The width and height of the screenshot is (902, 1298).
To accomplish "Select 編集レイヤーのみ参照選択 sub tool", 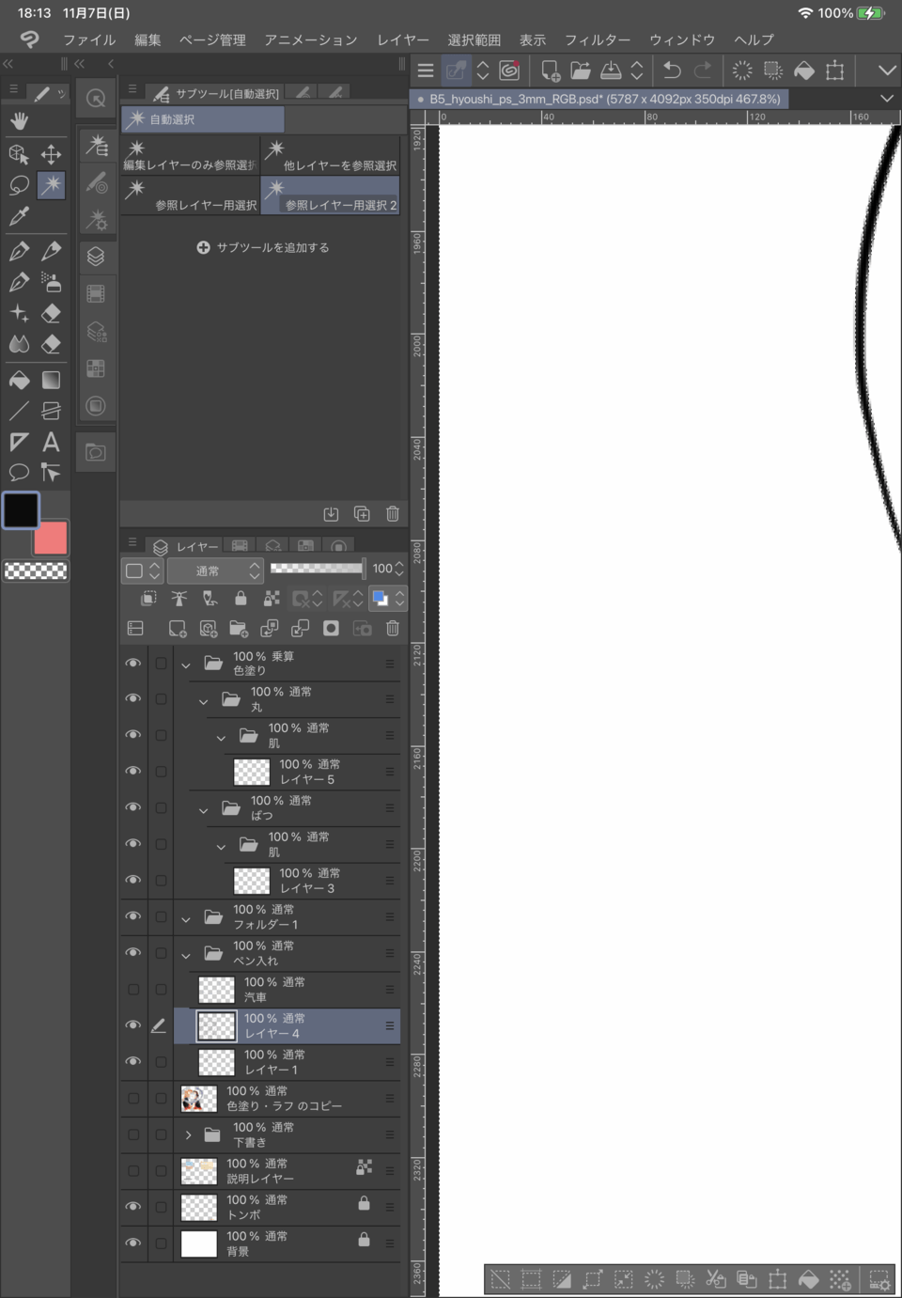I will [x=191, y=156].
